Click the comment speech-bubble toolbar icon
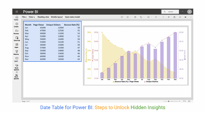This screenshot has width=205, height=117. pos(122,17)
